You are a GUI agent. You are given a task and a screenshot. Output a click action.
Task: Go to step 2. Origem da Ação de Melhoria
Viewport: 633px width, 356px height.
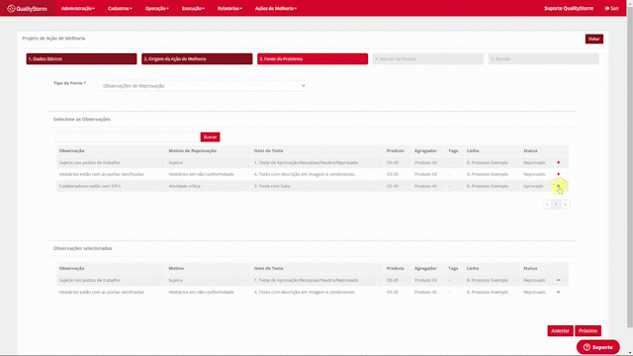pos(197,59)
